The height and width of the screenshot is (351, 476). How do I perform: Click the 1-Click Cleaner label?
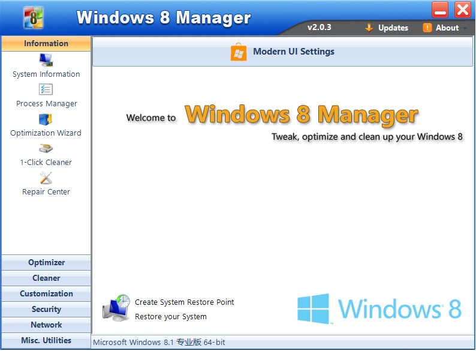46,162
